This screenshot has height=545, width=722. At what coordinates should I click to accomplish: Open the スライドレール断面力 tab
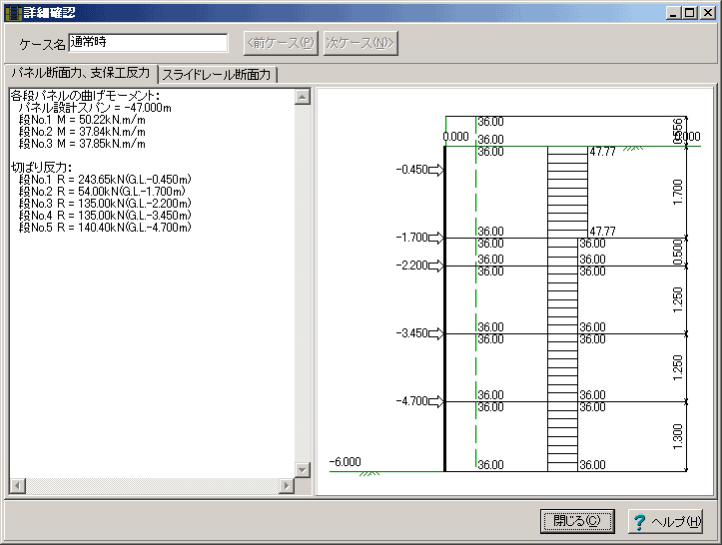click(217, 75)
